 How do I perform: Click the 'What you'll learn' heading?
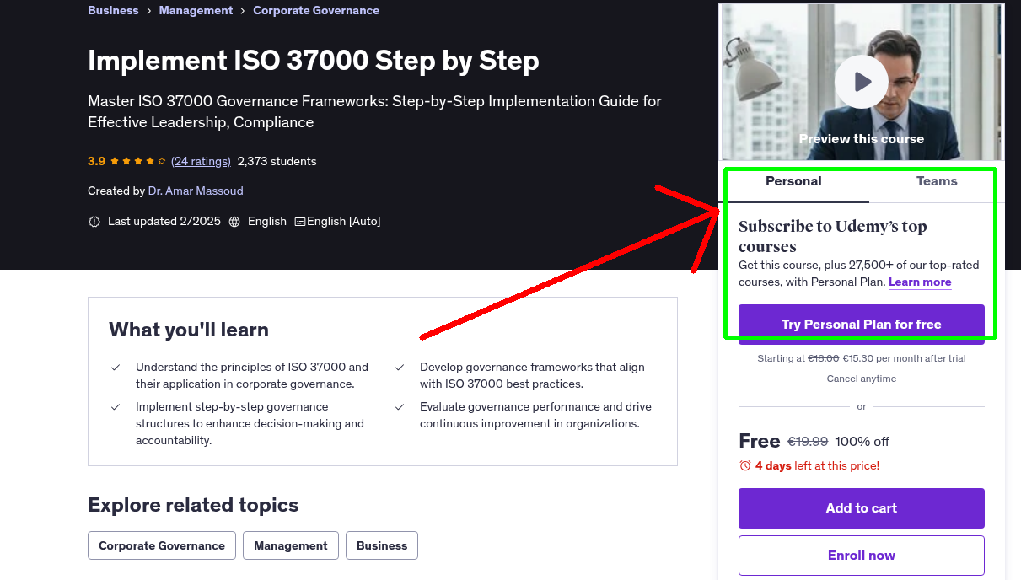tap(189, 330)
